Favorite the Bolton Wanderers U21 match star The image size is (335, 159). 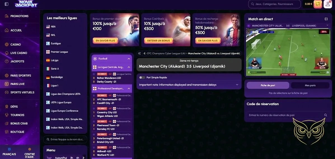point(94,74)
